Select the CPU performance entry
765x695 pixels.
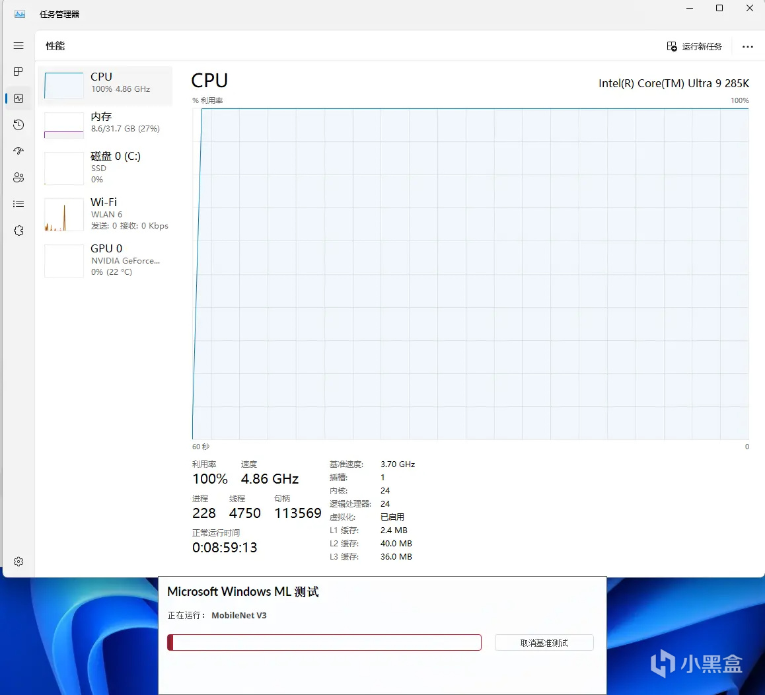point(105,85)
